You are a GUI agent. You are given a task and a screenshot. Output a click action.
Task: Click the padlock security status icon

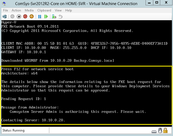pyautogui.click(x=165, y=130)
